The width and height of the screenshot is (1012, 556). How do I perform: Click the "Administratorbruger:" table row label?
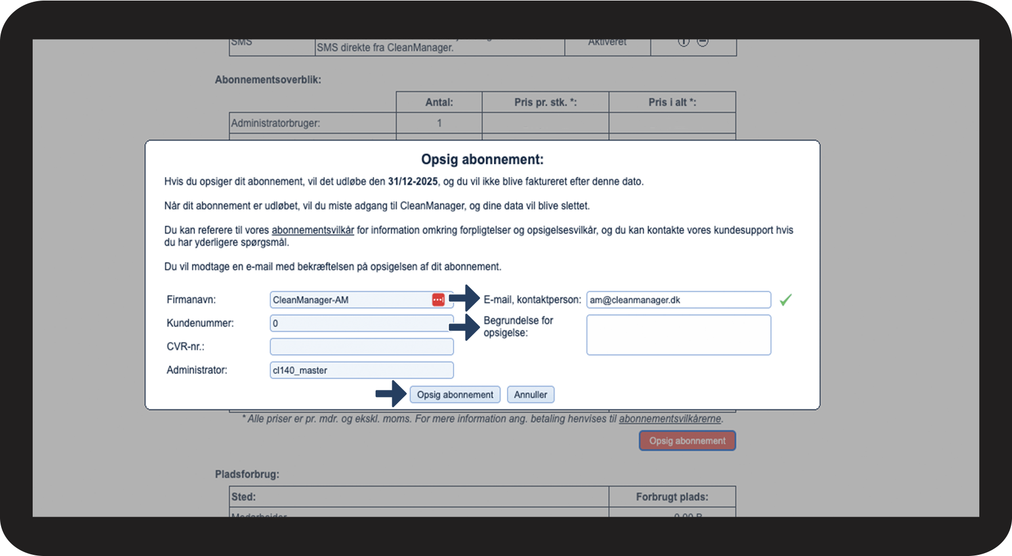click(275, 123)
